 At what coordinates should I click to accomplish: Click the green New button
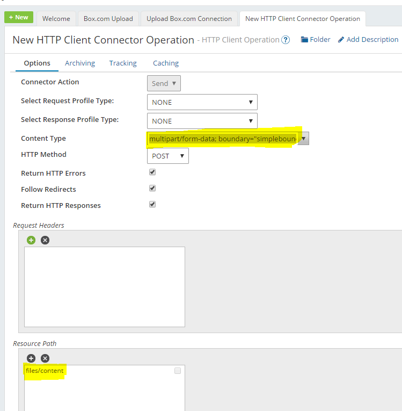(x=18, y=17)
